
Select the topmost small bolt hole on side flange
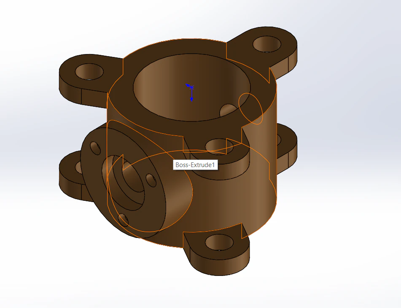coord(96,148)
